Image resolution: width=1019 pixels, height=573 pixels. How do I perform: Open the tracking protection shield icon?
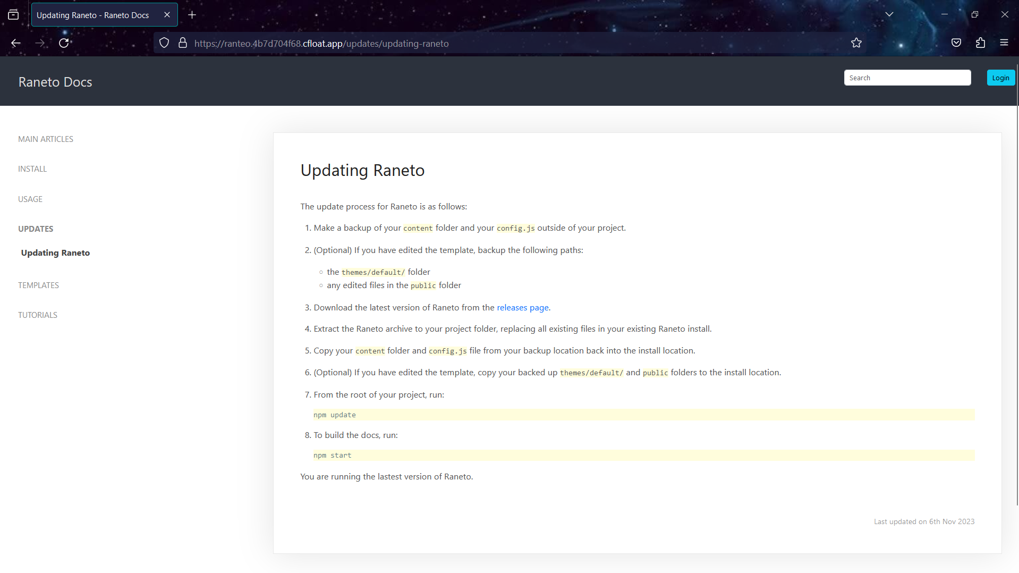click(164, 43)
